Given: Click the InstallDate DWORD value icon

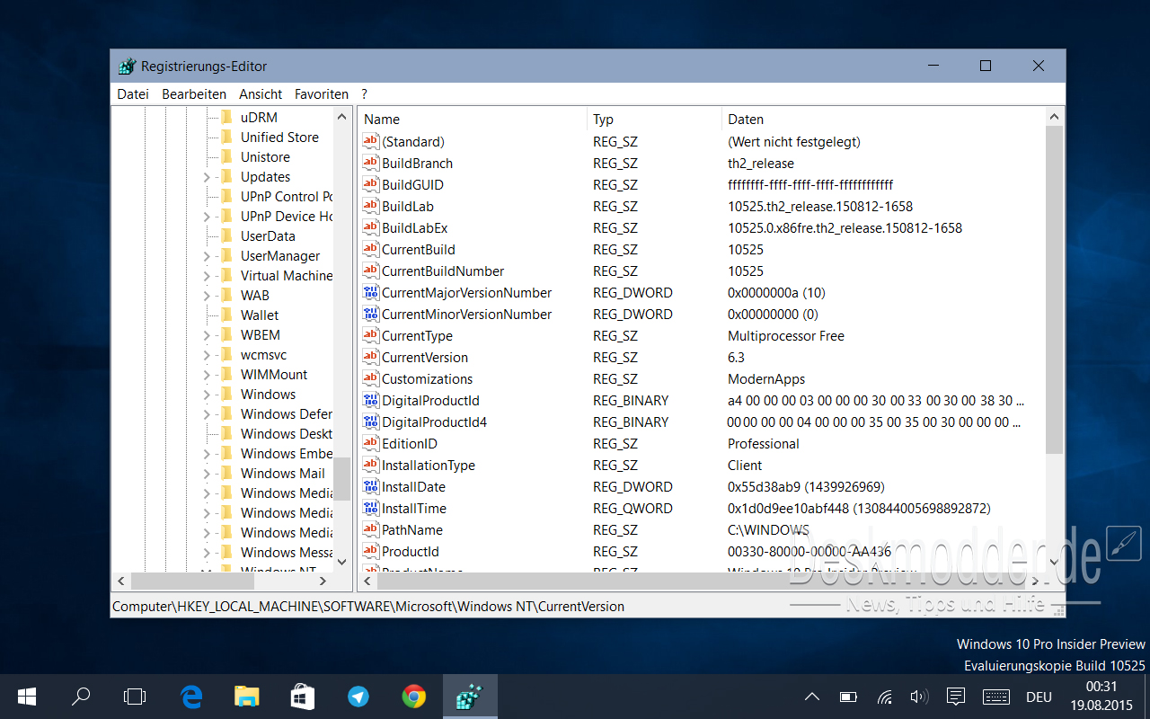Looking at the screenshot, I should 371,486.
